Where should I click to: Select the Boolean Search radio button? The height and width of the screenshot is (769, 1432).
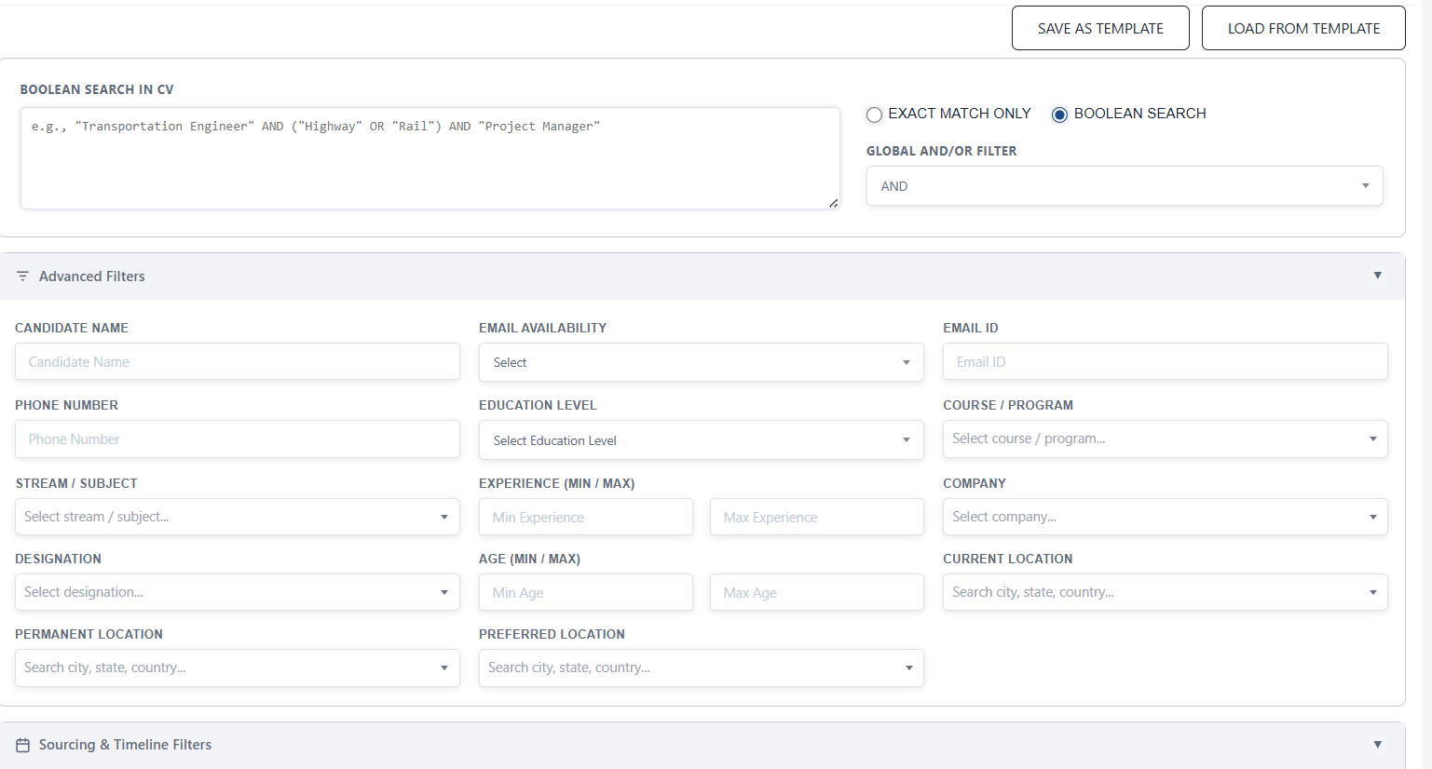pyautogui.click(x=1059, y=115)
